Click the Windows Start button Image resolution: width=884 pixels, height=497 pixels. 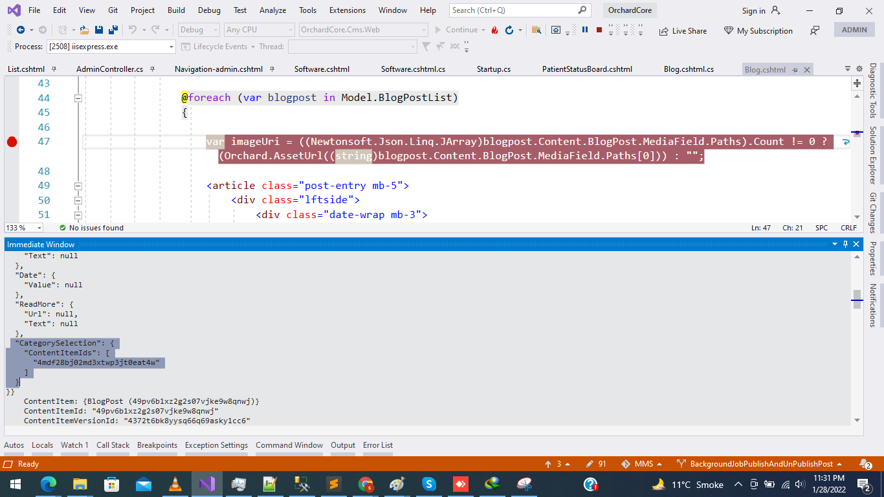pyautogui.click(x=14, y=484)
